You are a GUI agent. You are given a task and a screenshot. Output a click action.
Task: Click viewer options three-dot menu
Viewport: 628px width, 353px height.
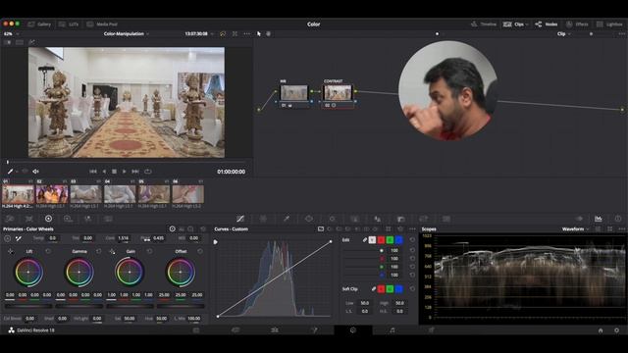coord(246,34)
